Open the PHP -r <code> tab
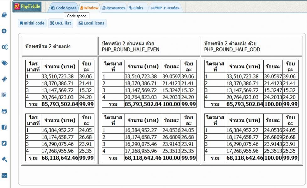This screenshot has width=307, height=188. (165, 8)
